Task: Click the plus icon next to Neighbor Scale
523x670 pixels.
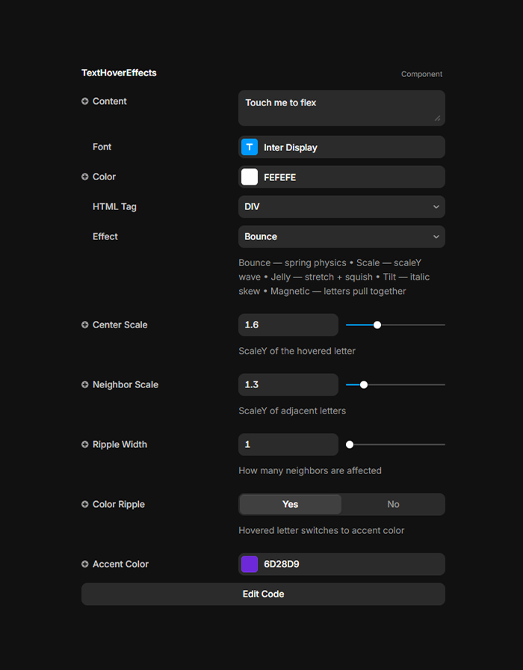Action: pyautogui.click(x=85, y=384)
